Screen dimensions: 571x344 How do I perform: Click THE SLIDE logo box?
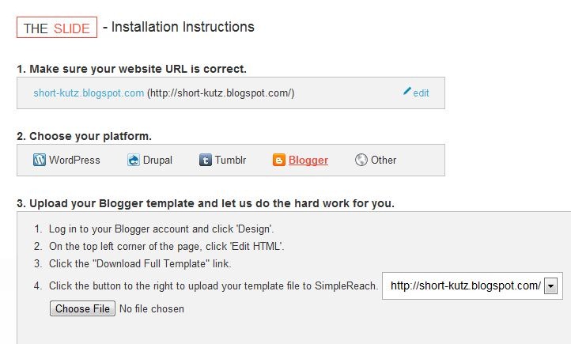[57, 28]
